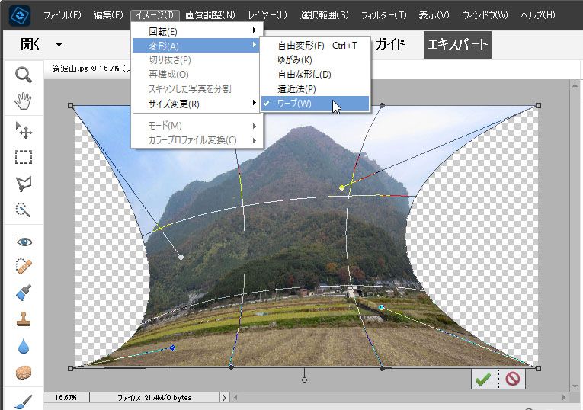Click the vertical scrollbar up arrow
Screen dimensions: 583x410
pyautogui.click(x=575, y=85)
